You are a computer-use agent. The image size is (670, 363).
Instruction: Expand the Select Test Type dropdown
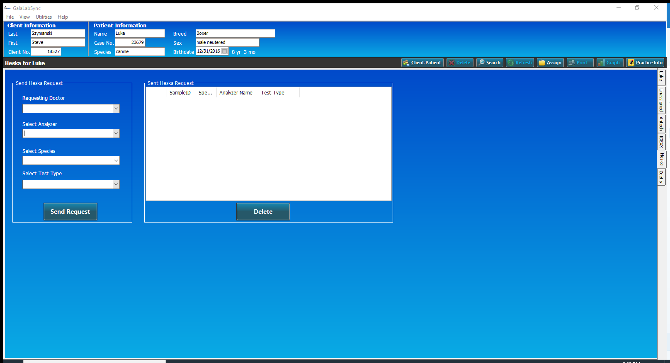coord(116,184)
